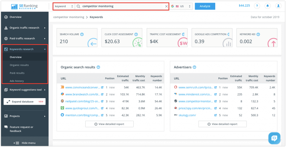Clear the search field with the X icon

(166, 6)
